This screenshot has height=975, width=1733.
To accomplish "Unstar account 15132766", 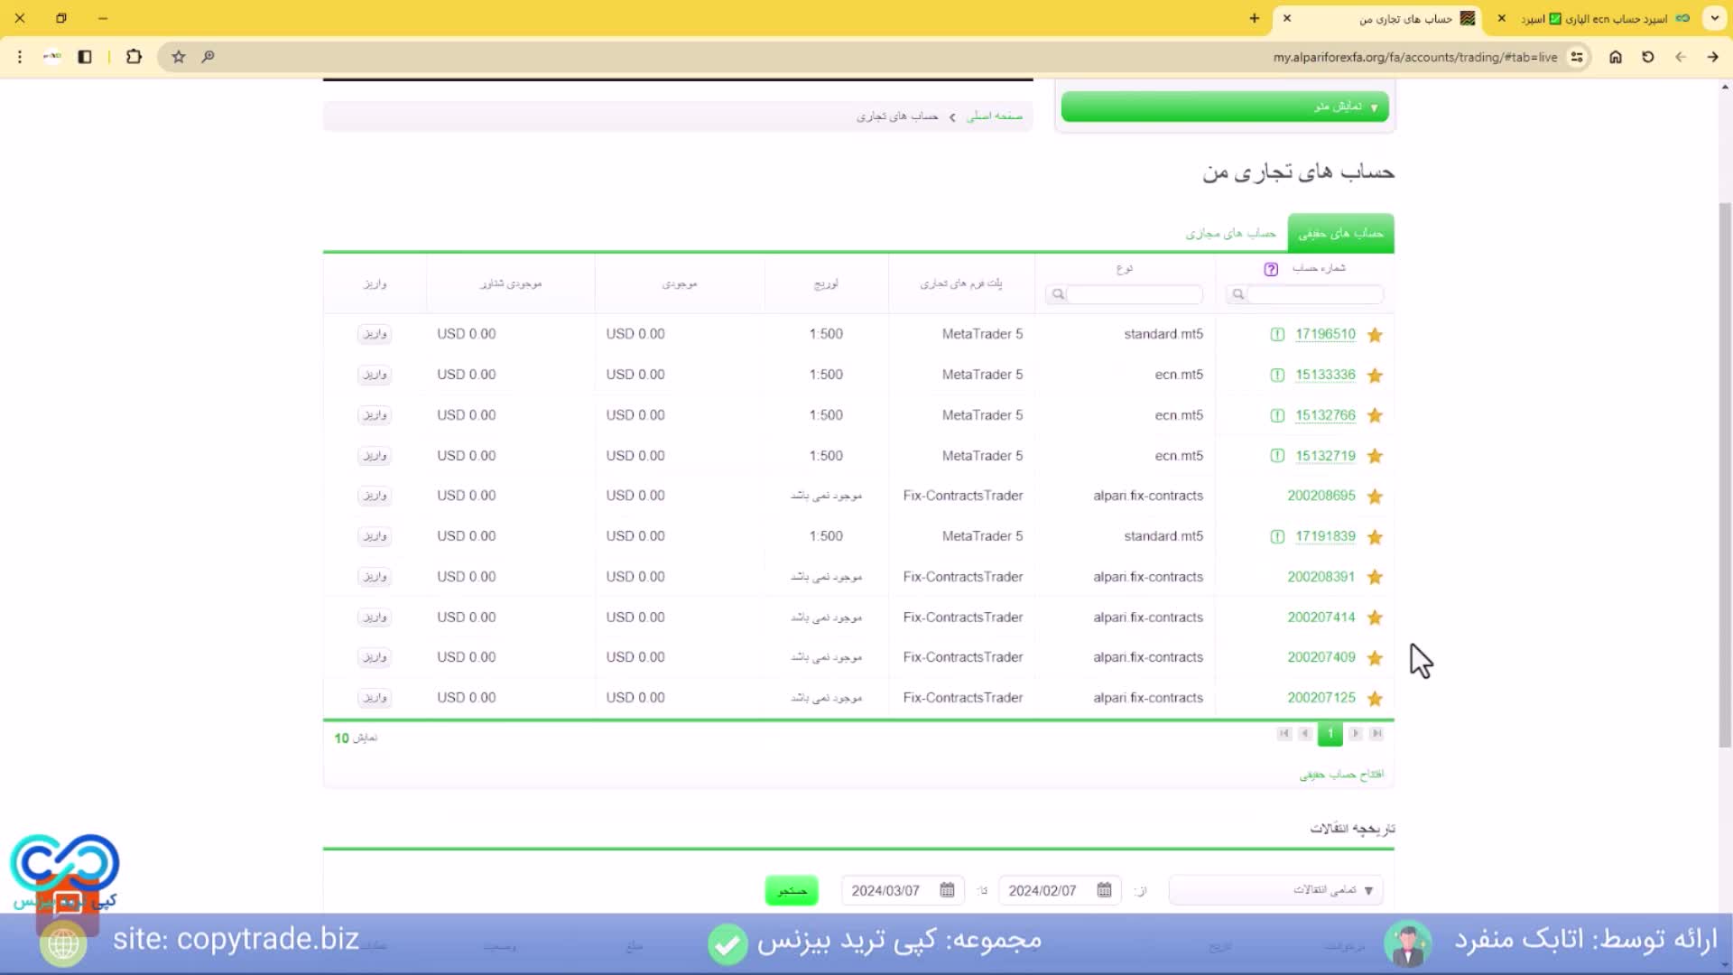I will pyautogui.click(x=1375, y=415).
